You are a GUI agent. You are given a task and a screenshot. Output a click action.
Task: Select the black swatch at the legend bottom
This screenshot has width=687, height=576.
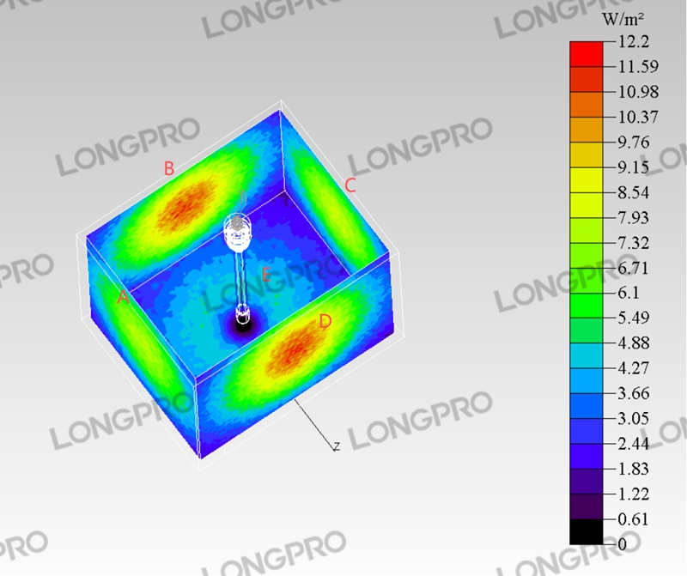(x=587, y=531)
